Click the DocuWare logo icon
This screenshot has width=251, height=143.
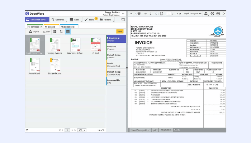click(27, 14)
